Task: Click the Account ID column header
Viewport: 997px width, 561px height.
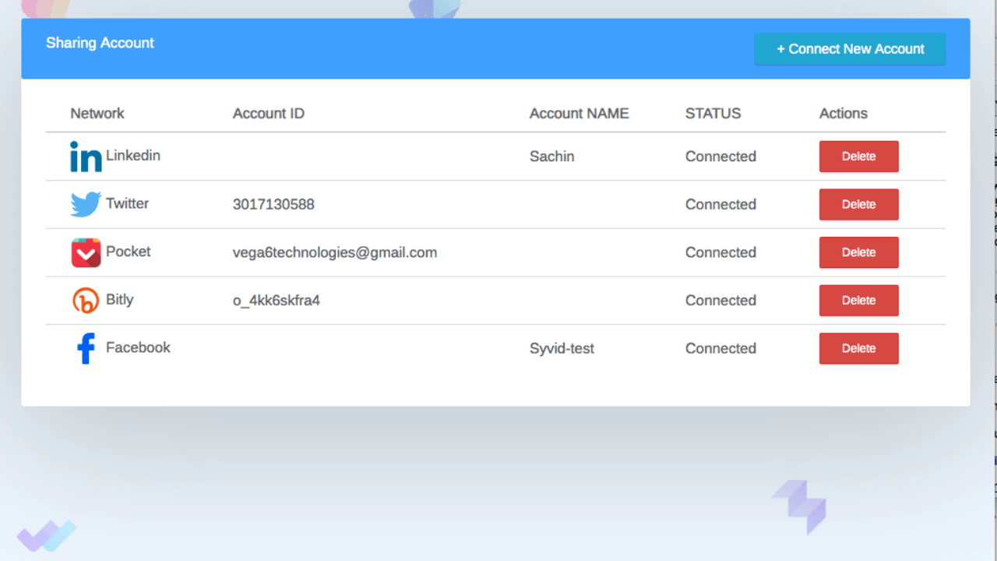Action: (x=269, y=114)
